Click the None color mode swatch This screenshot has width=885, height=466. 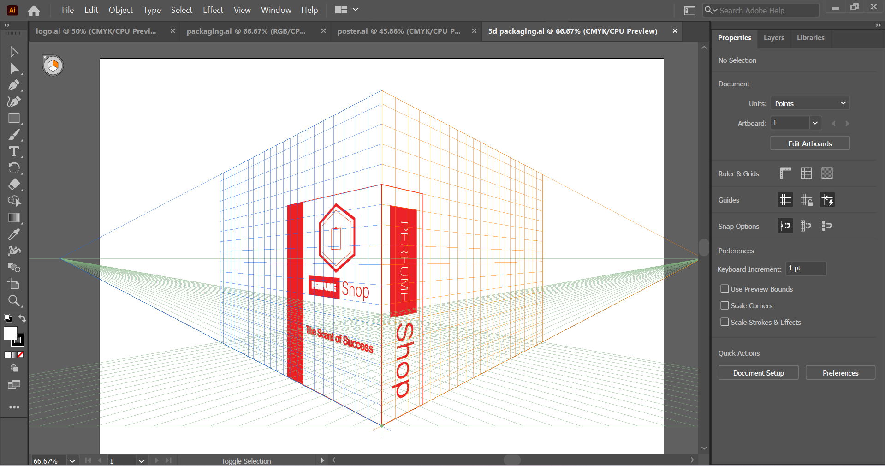point(20,355)
